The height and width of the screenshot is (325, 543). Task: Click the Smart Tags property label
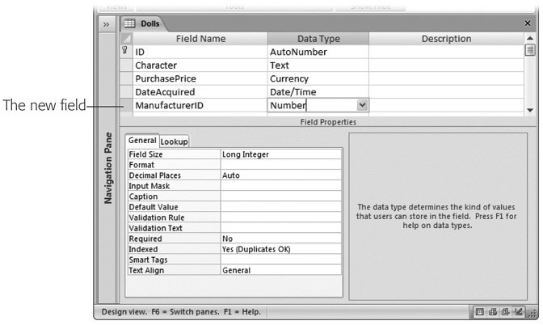pyautogui.click(x=175, y=260)
